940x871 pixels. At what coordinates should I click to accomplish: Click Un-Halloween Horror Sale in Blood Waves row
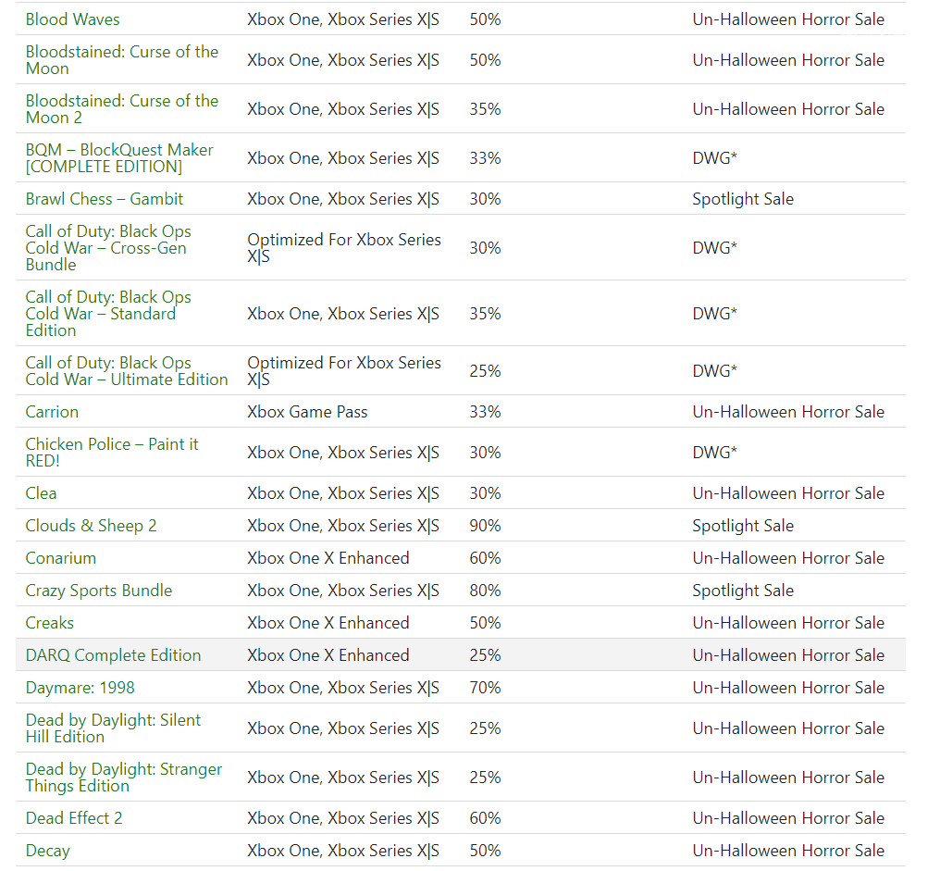coord(788,19)
